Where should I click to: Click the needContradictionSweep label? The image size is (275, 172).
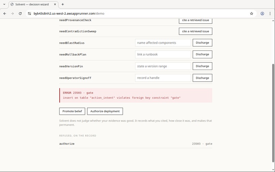tap(78, 31)
